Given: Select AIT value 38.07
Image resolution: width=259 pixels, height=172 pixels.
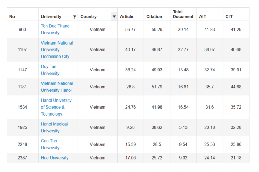Looking at the screenshot, I should pos(210,49).
